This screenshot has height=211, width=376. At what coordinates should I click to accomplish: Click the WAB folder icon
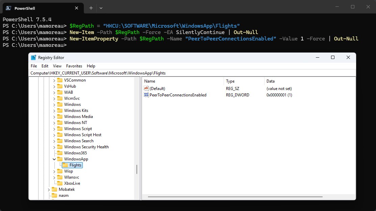[60, 92]
